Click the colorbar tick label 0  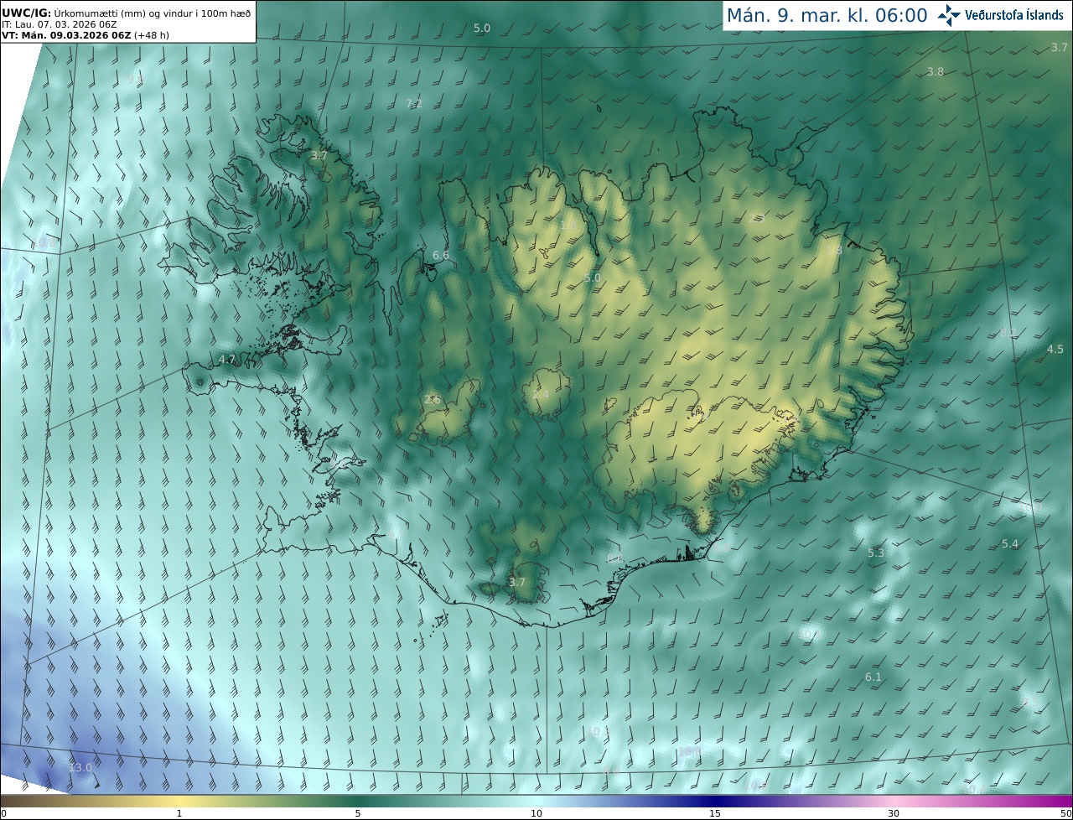[3, 814]
